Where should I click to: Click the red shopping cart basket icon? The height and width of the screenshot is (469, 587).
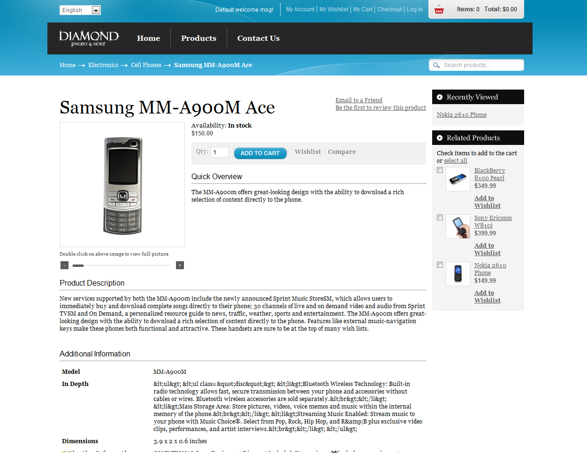(439, 9)
